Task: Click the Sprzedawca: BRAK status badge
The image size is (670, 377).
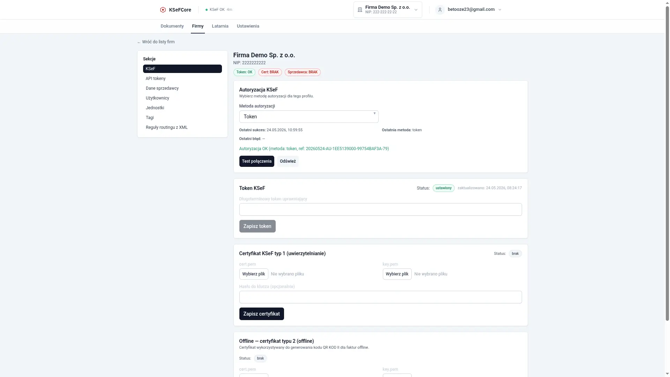Action: pos(303,72)
